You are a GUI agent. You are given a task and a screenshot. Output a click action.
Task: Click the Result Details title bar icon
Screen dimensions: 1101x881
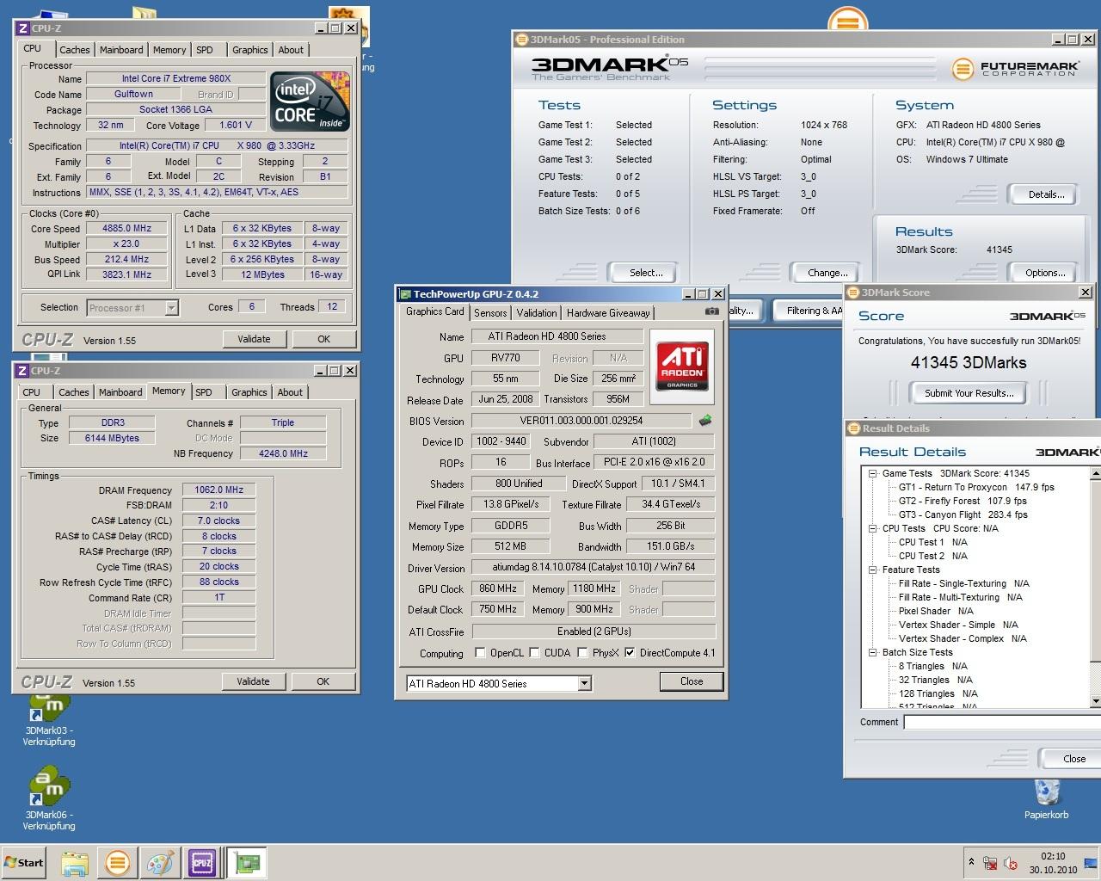click(x=853, y=428)
